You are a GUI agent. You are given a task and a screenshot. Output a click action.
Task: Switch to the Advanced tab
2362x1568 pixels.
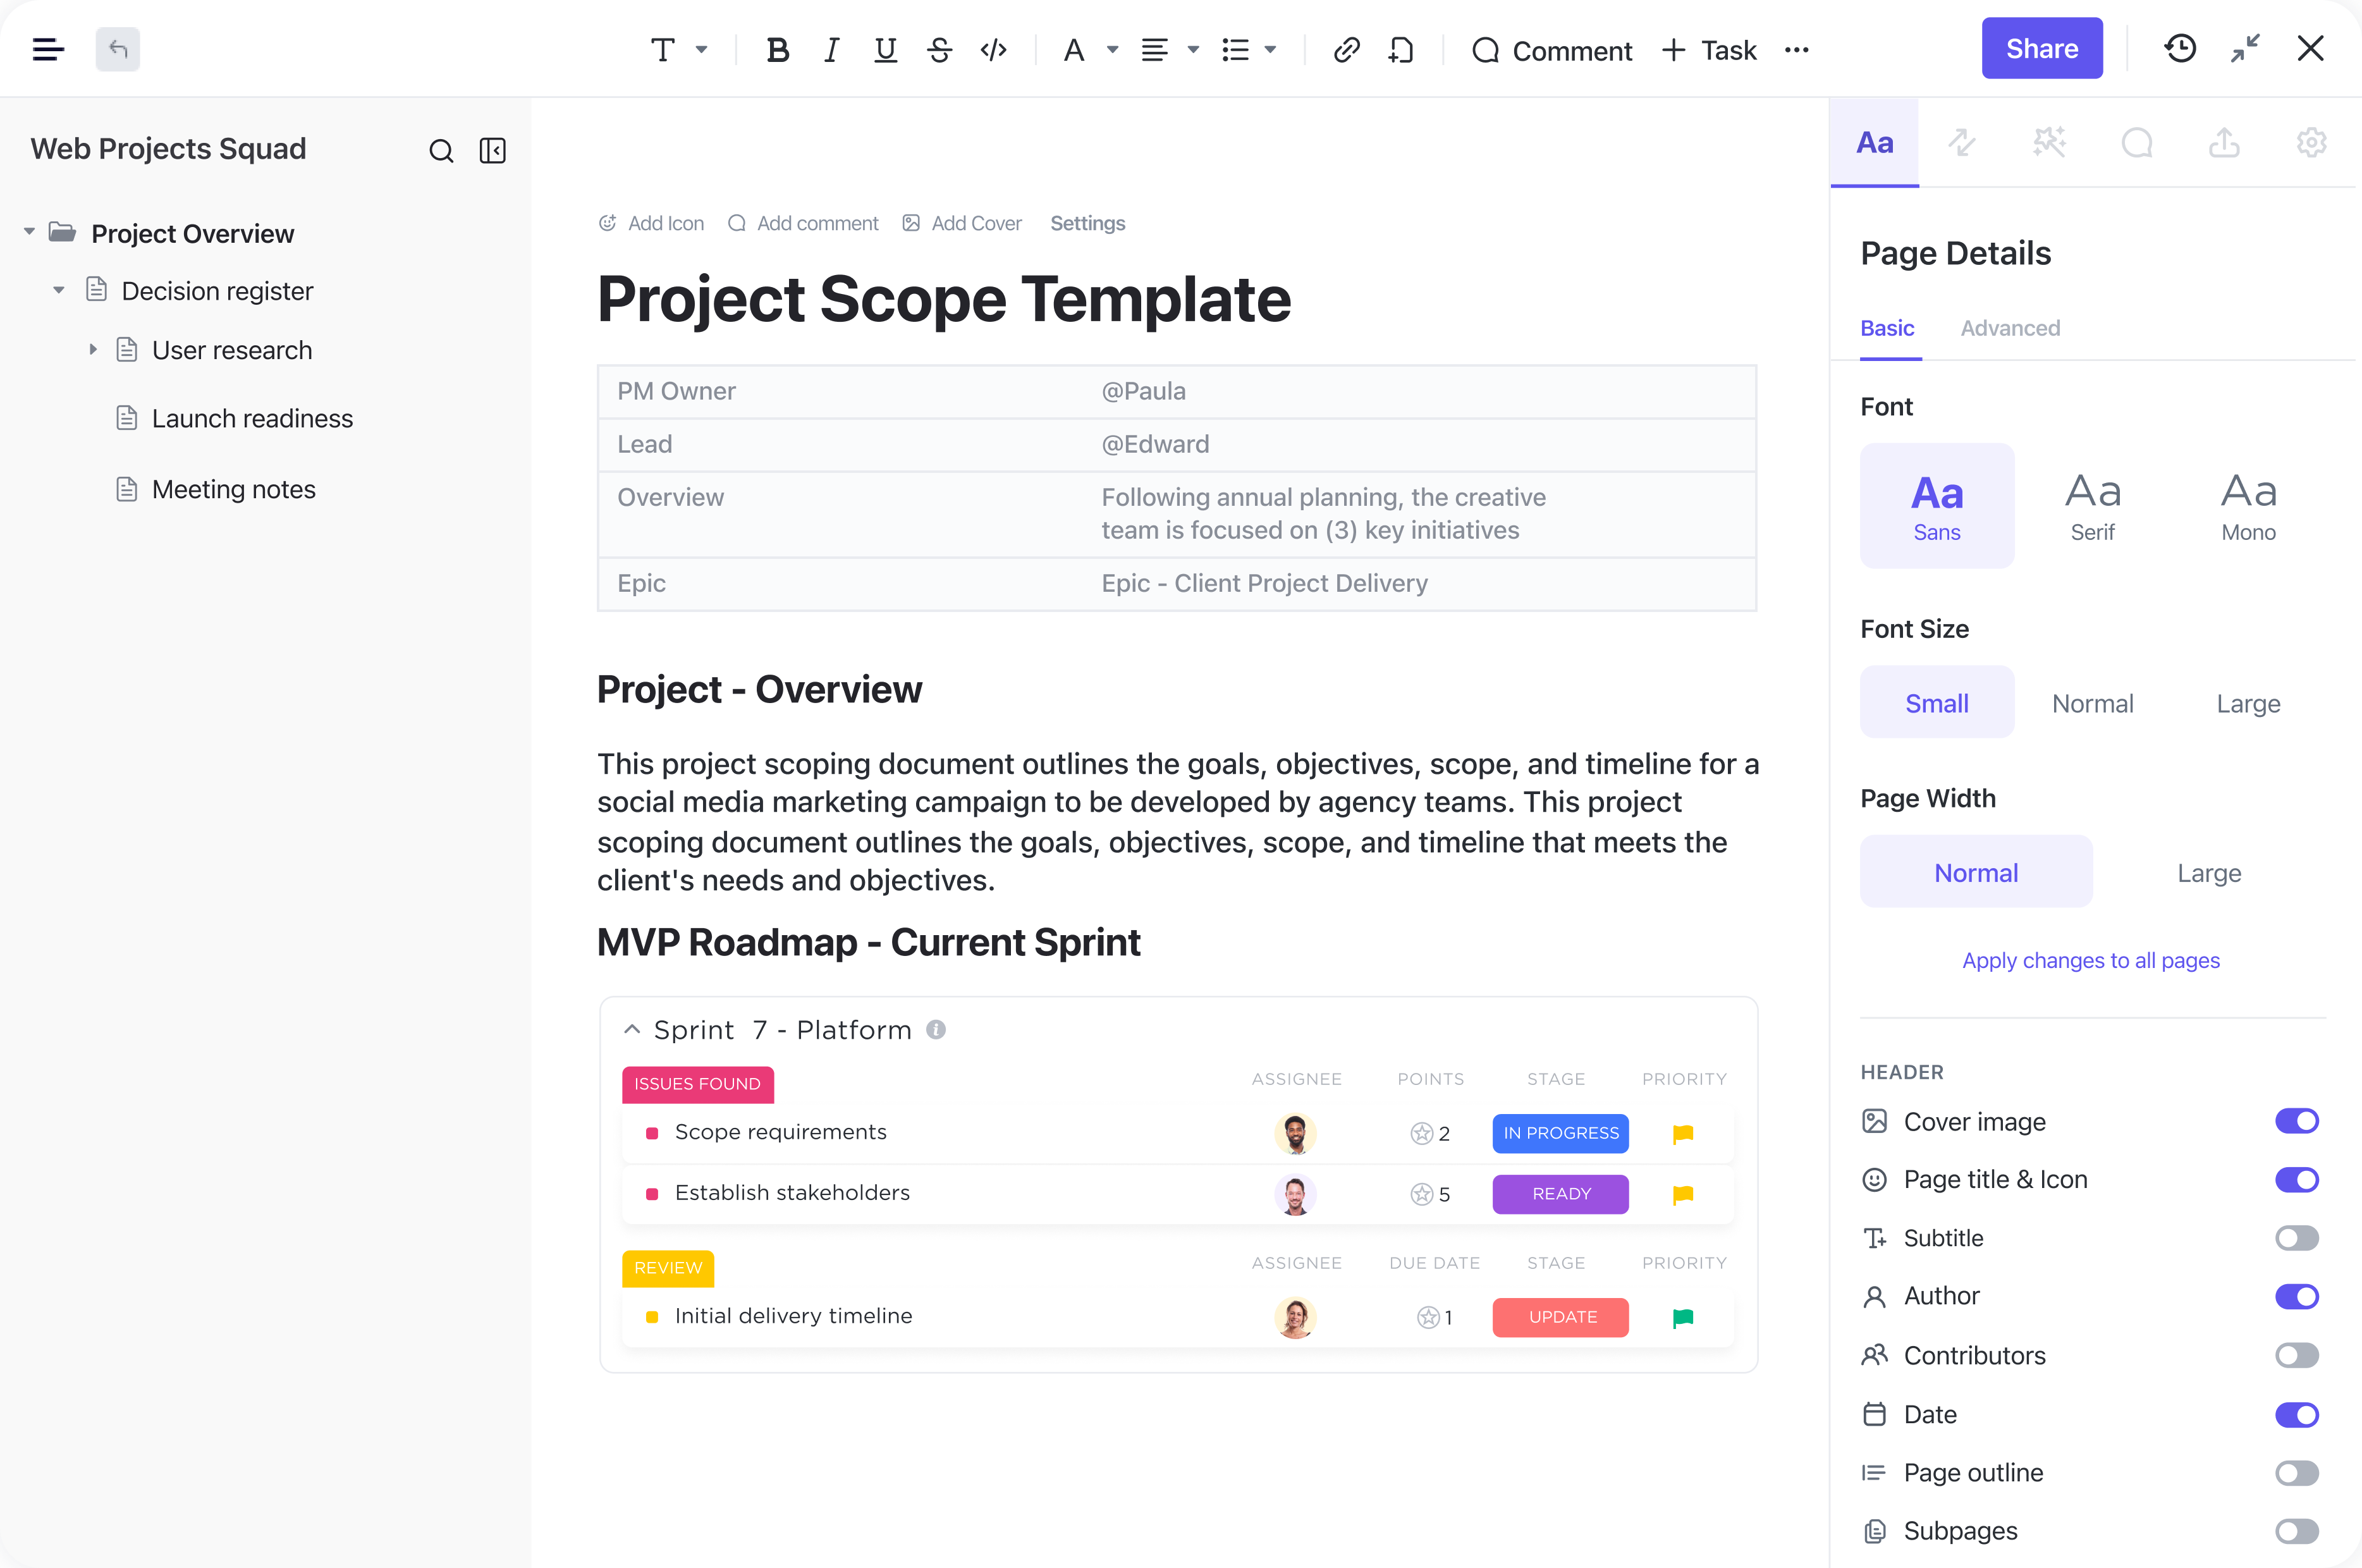pyautogui.click(x=2010, y=328)
